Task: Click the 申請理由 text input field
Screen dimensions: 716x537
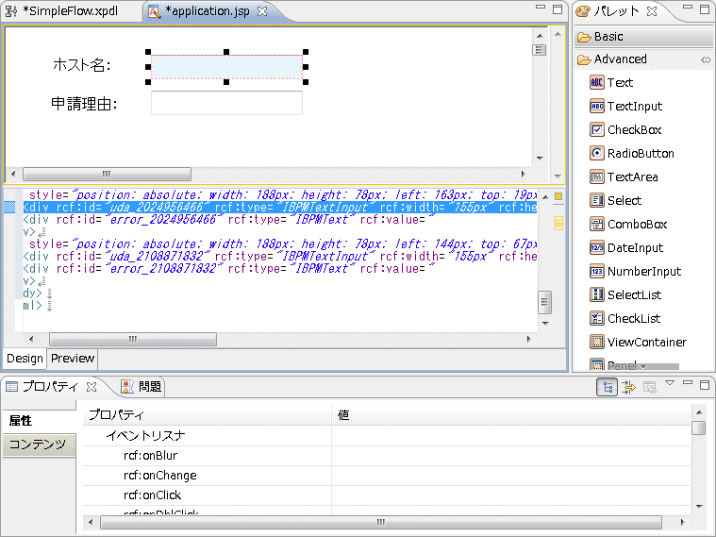Action: point(227,103)
